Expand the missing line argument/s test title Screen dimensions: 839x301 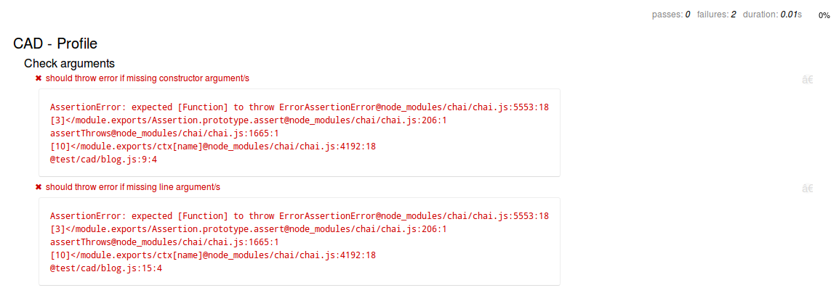click(x=133, y=187)
